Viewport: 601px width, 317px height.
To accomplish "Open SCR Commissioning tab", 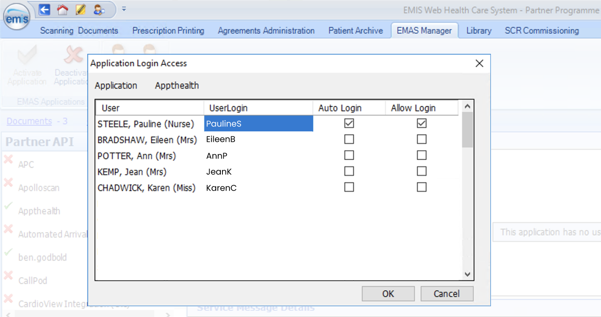I will coord(542,30).
